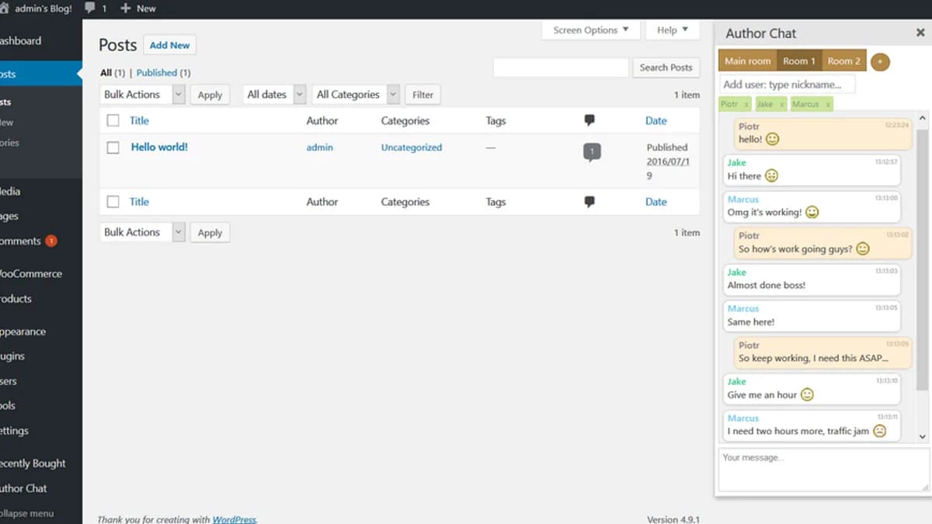Image resolution: width=932 pixels, height=524 pixels.
Task: Sort by the comments icon in table header
Action: (x=589, y=120)
